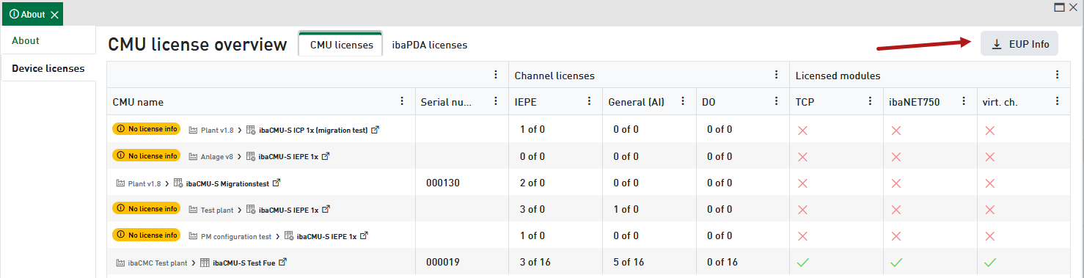Screen dimensions: 1084x278
Task: Open Channel licenses group menu
Action: (777, 75)
